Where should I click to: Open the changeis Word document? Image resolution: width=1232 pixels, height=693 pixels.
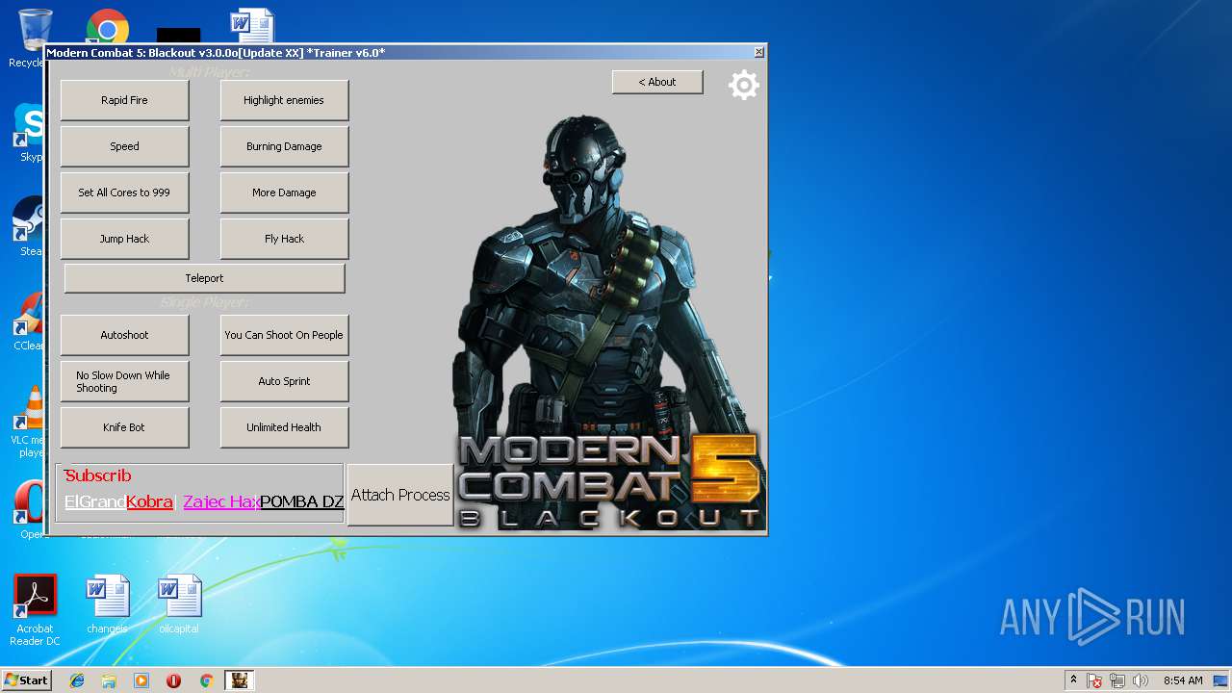pyautogui.click(x=107, y=604)
